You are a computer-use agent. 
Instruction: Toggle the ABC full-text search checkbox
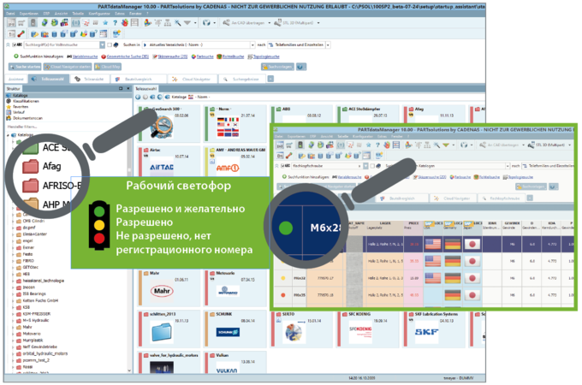click(15, 44)
